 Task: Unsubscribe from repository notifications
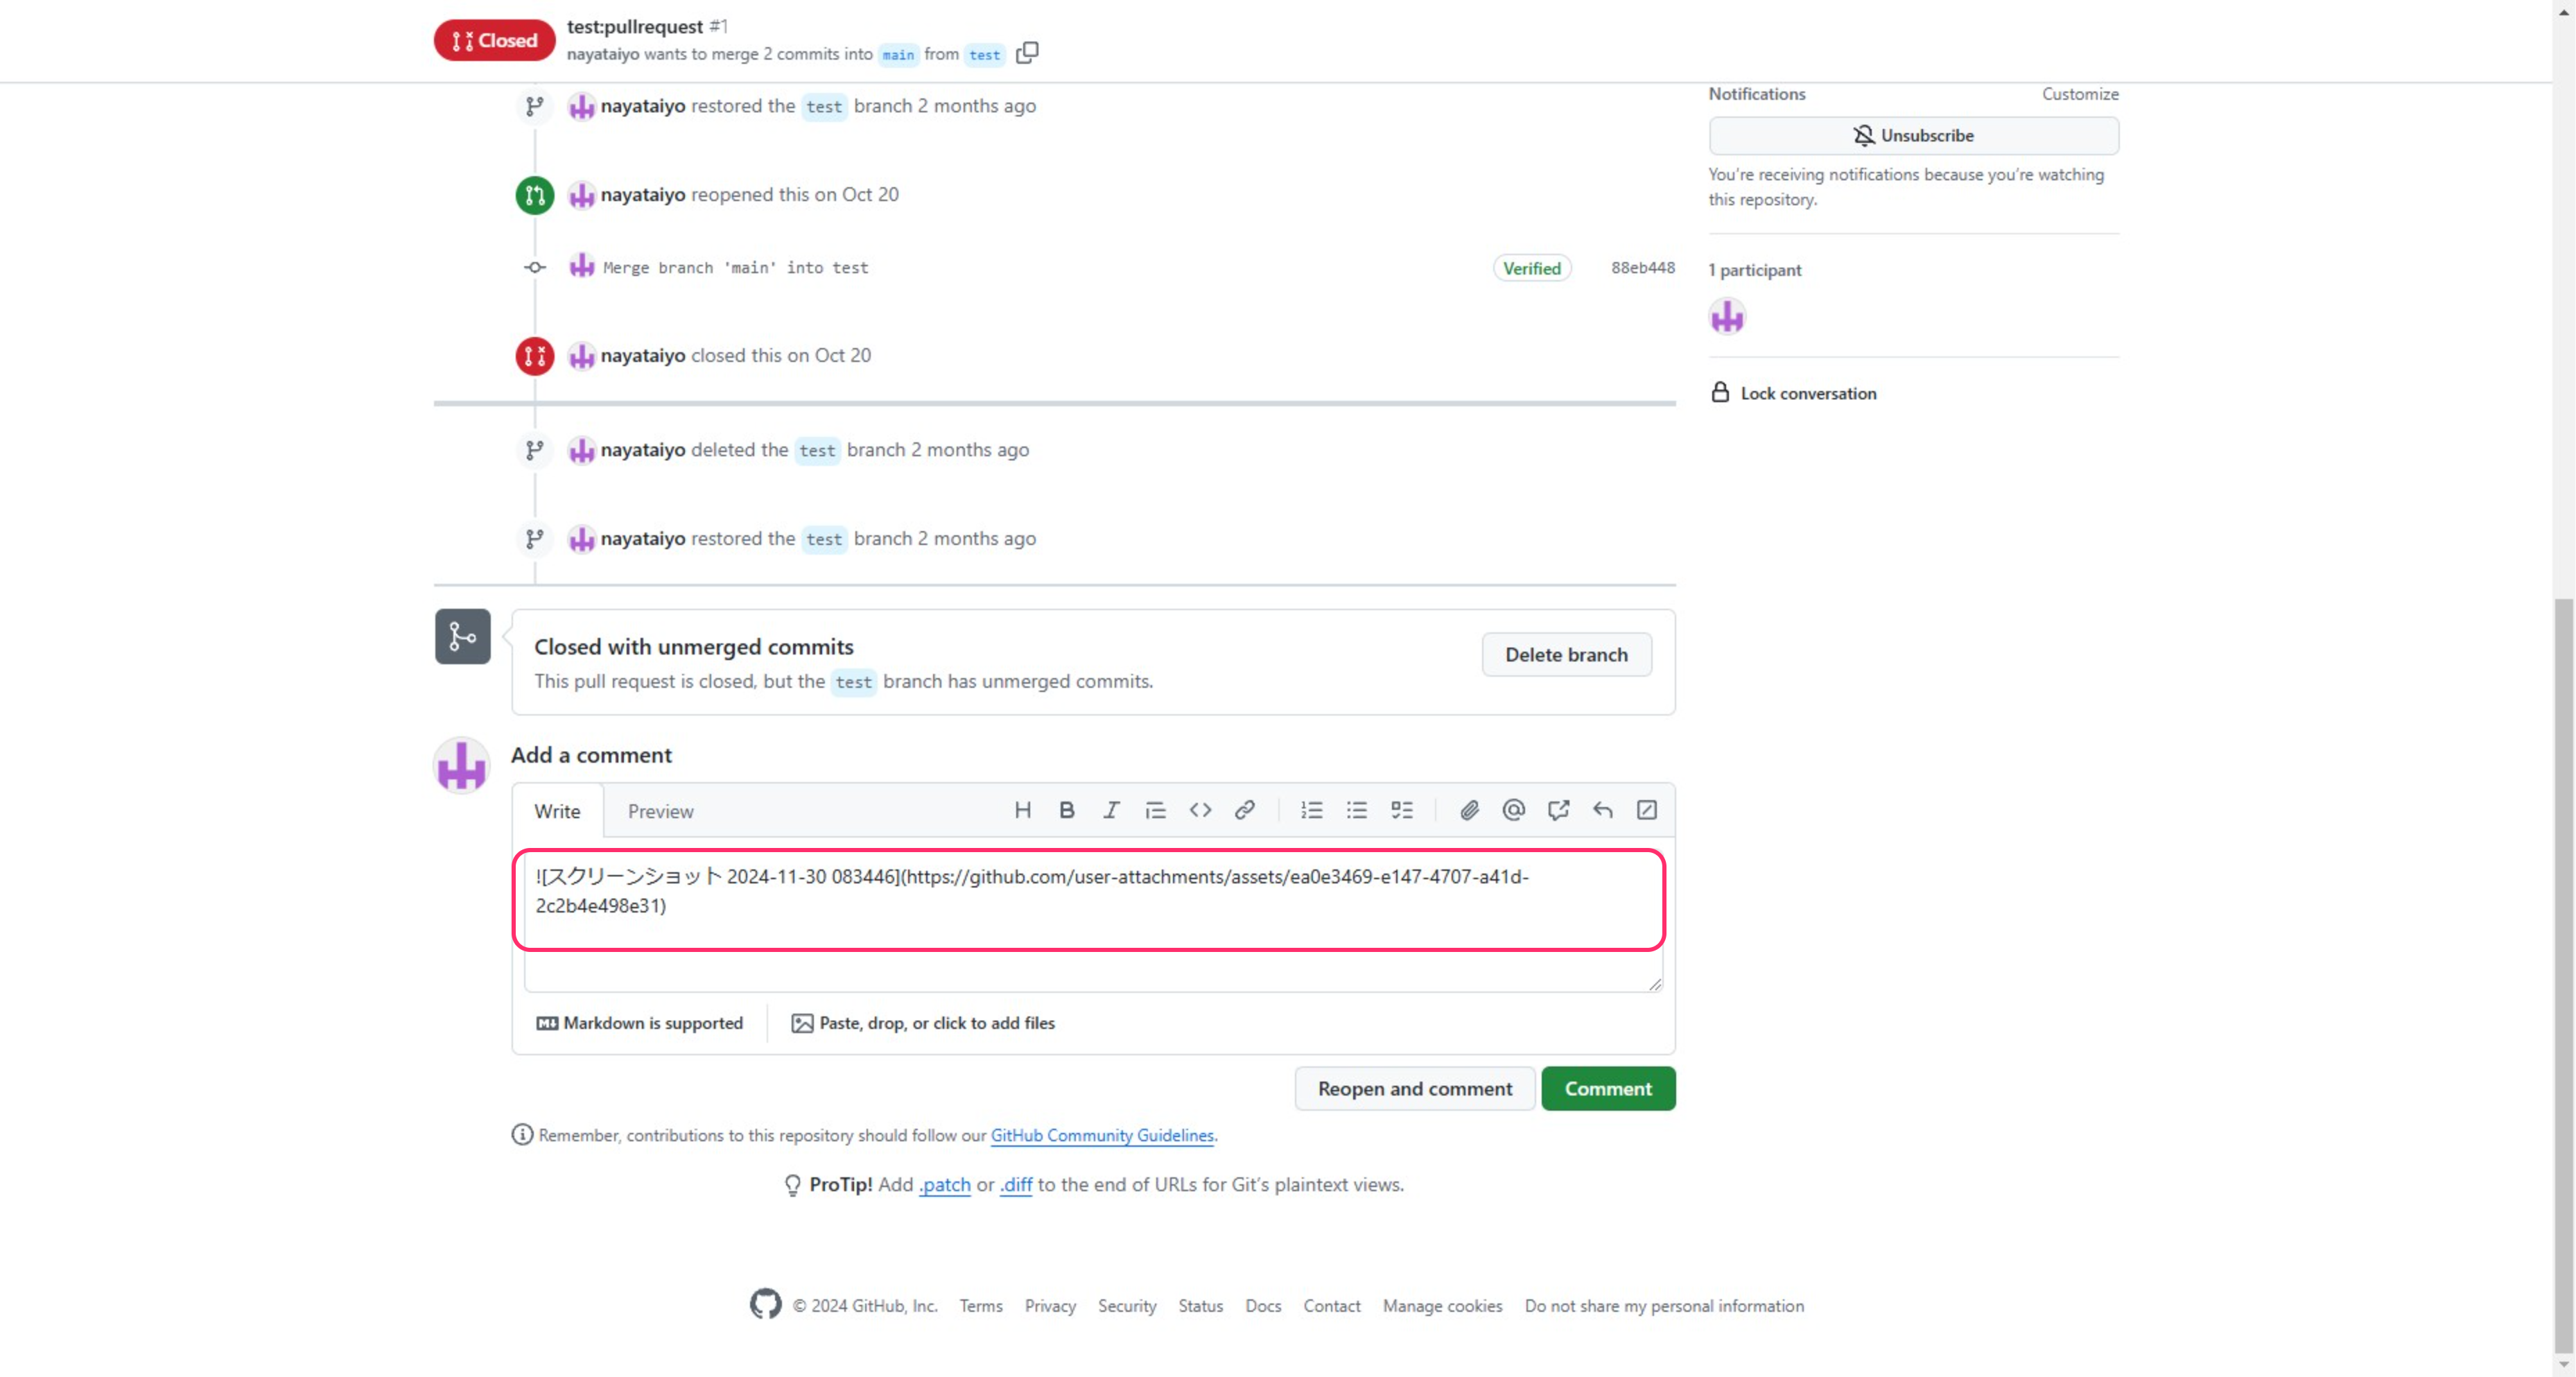tap(1913, 135)
